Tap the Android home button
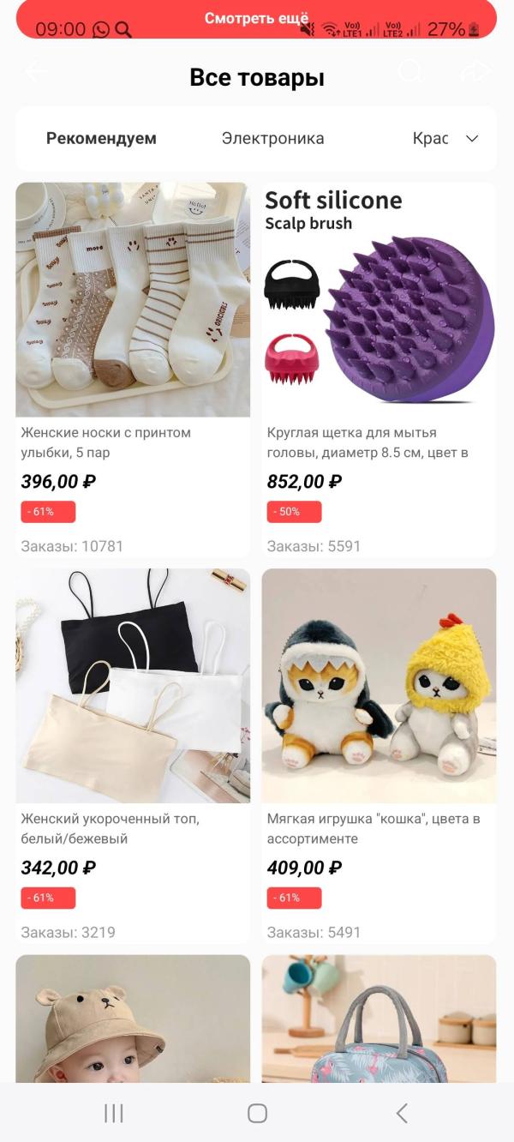 coord(257,1113)
